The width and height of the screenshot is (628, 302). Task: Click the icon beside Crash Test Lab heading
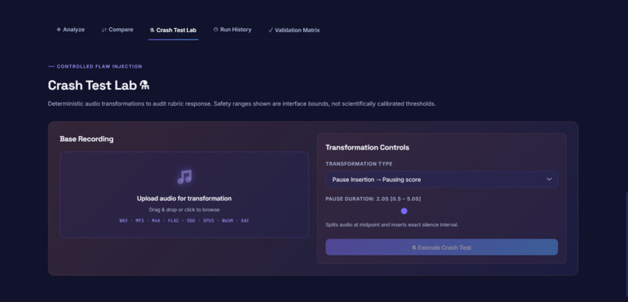click(x=145, y=85)
